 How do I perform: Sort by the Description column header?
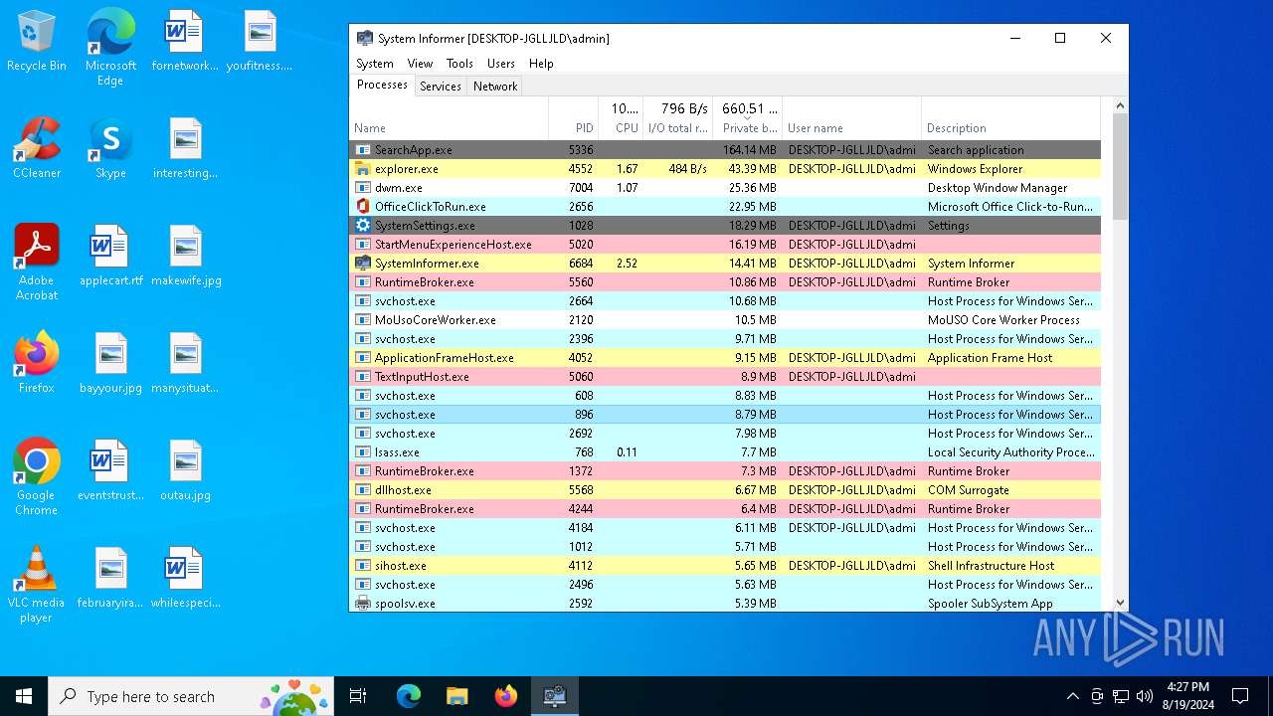(1010, 118)
